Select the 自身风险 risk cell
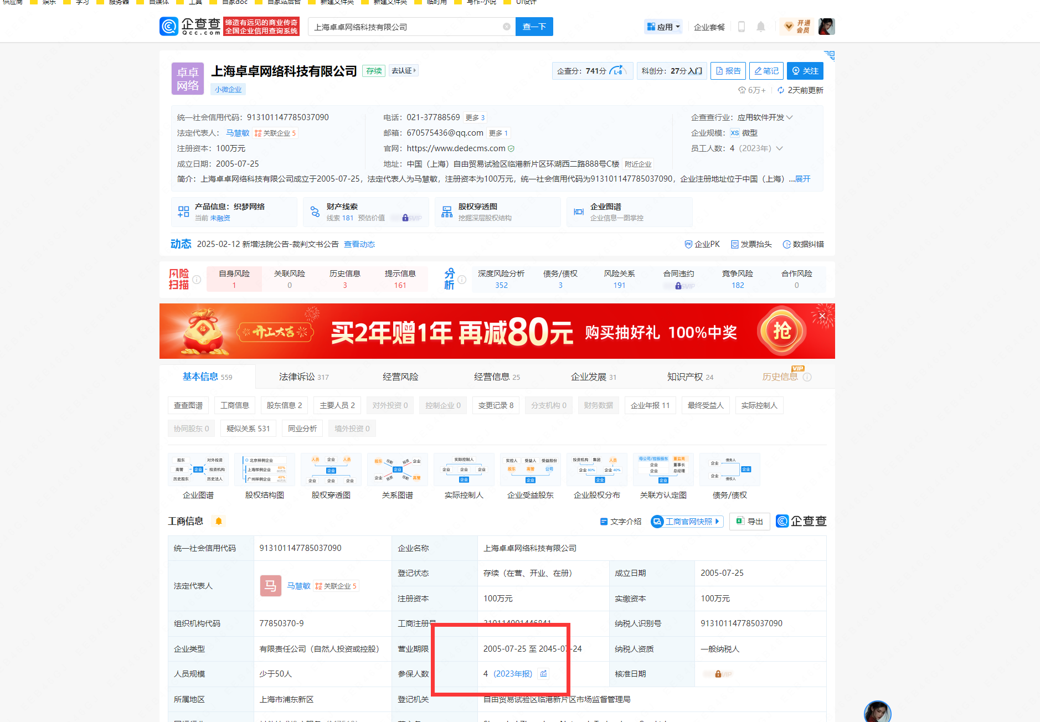The height and width of the screenshot is (722, 1040). point(234,279)
